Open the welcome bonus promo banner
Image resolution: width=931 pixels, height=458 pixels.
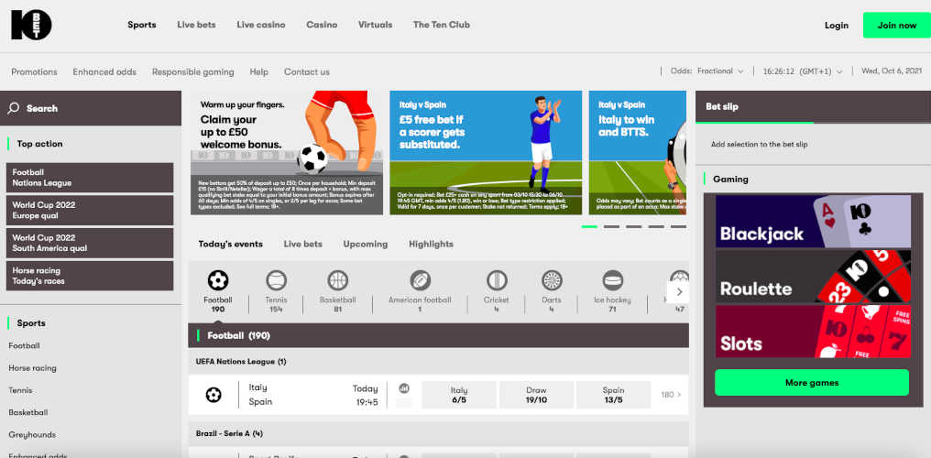click(x=287, y=152)
